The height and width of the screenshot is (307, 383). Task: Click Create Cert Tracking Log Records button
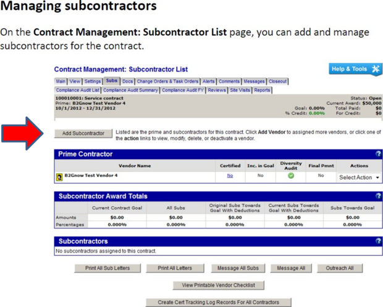tap(218, 302)
